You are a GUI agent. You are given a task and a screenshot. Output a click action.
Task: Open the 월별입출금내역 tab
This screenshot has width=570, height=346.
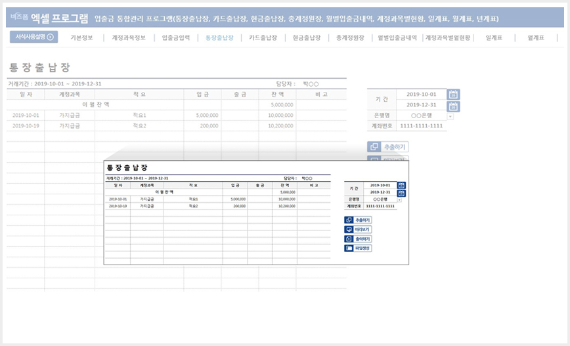point(397,37)
